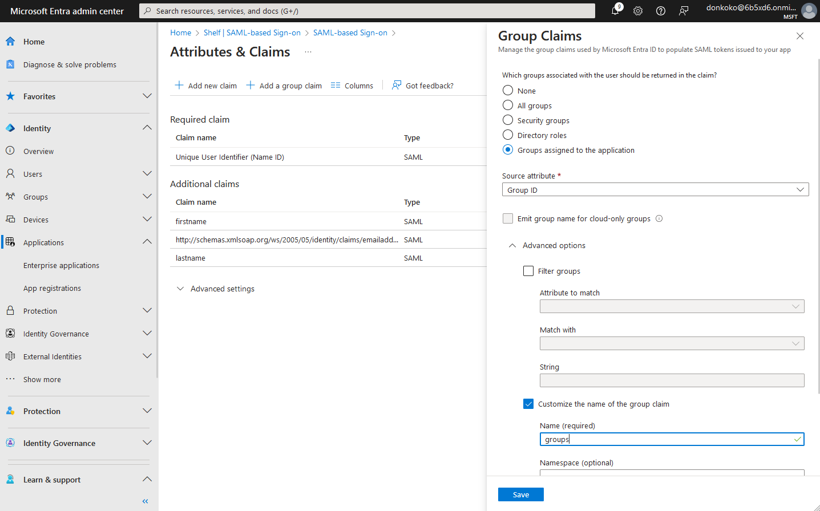Collapse the sidebar with double-chevron icon

coord(145,501)
